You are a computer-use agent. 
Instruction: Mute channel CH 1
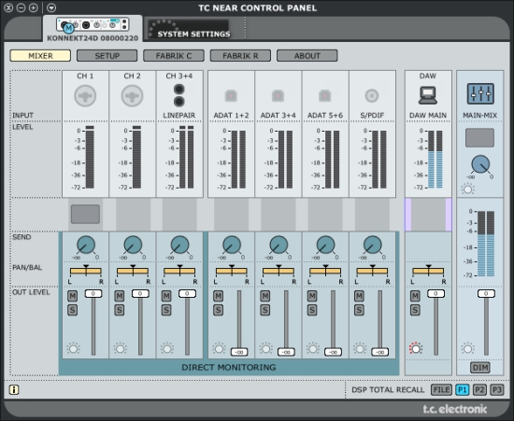coord(73,296)
